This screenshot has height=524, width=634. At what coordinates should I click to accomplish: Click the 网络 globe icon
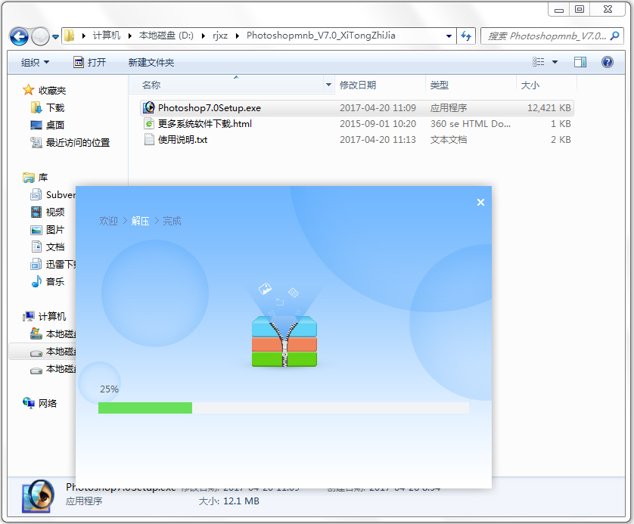tap(29, 403)
